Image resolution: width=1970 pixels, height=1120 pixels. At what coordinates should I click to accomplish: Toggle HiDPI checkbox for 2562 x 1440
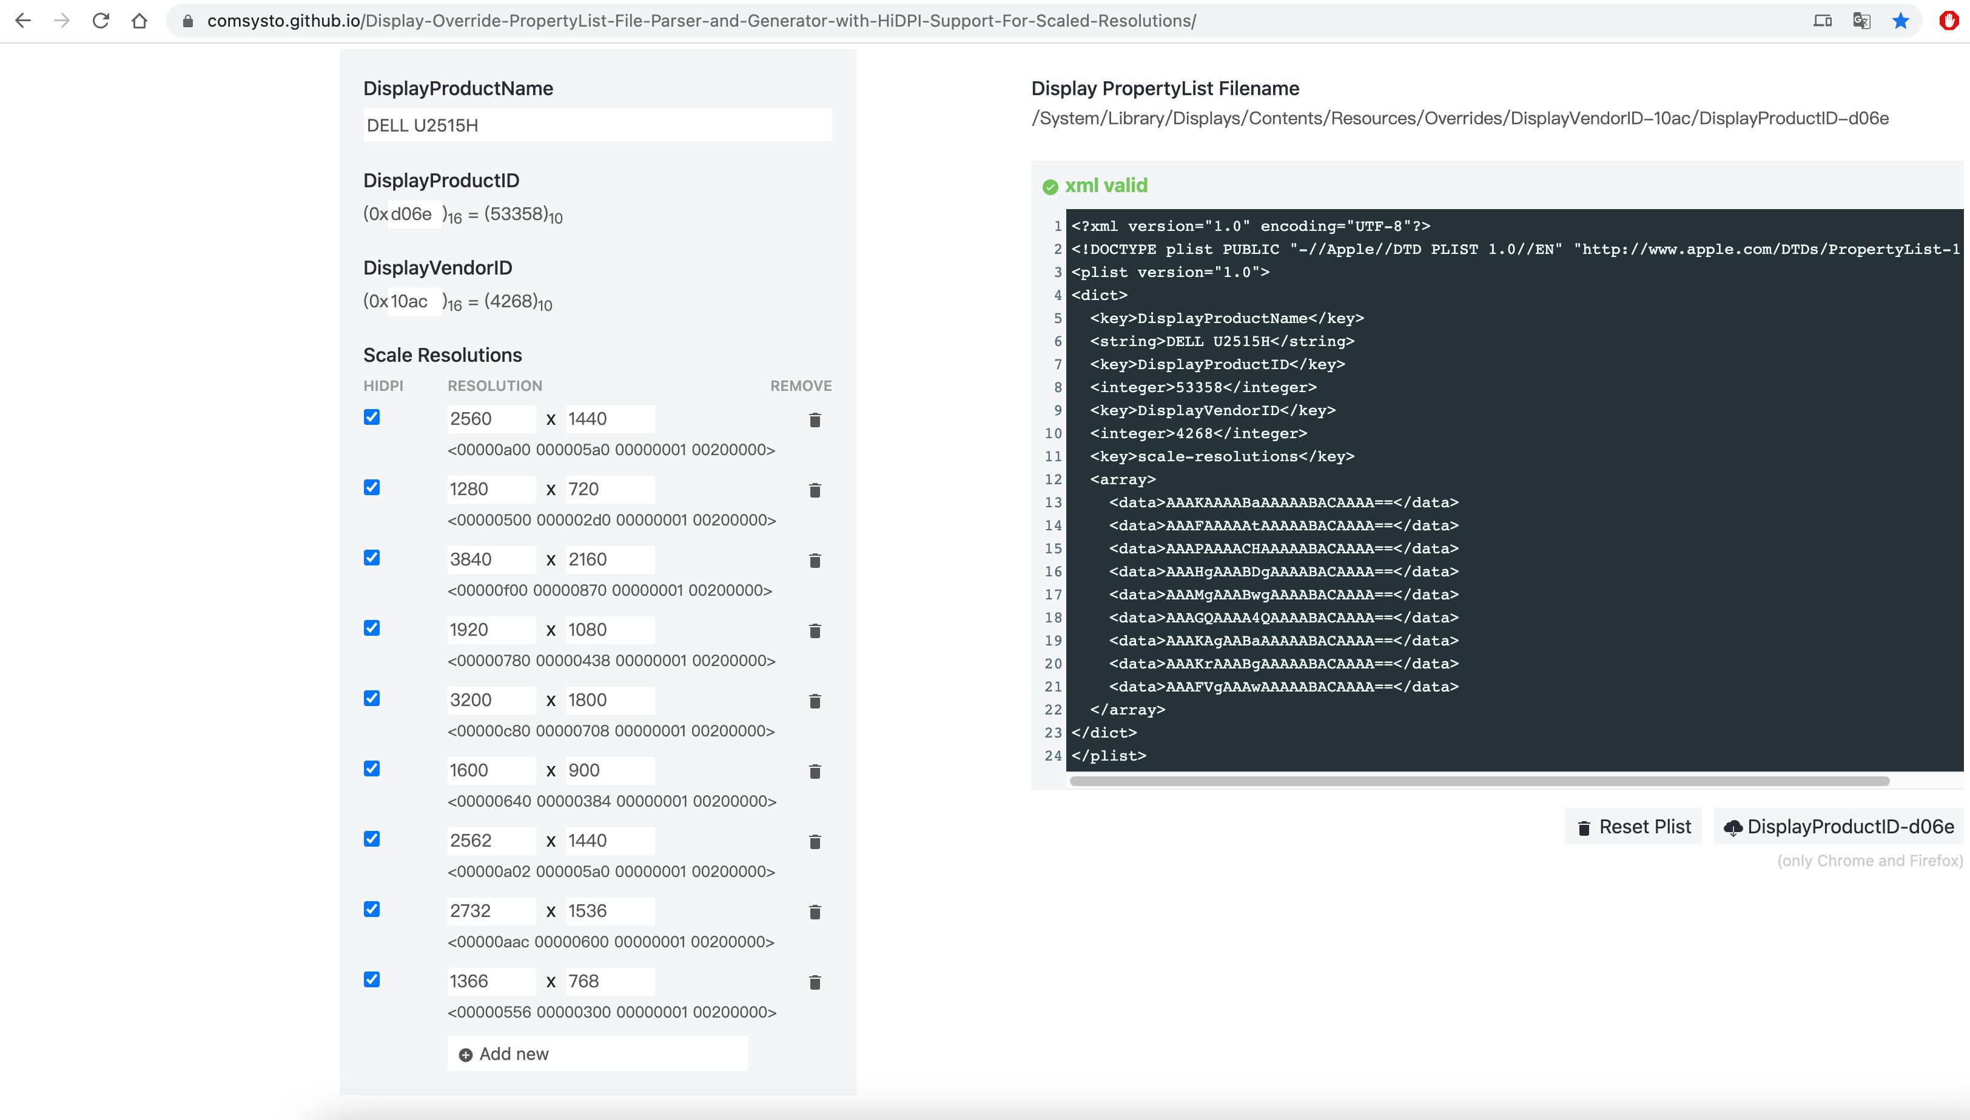point(372,838)
